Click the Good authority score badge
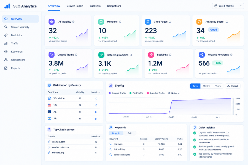This screenshot has width=248, height=165. [x=214, y=30]
